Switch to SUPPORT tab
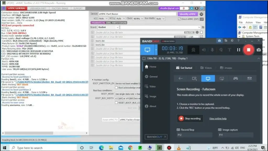 click(x=78, y=8)
